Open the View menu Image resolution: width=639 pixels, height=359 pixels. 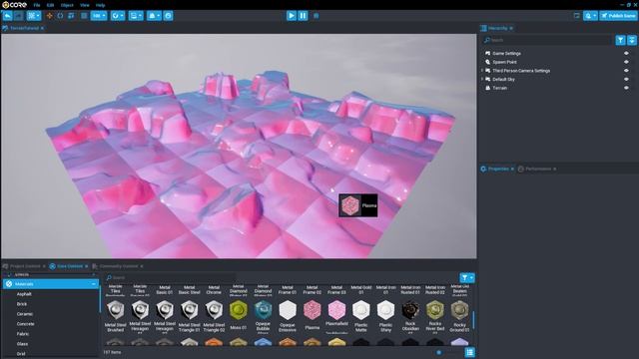coord(84,5)
